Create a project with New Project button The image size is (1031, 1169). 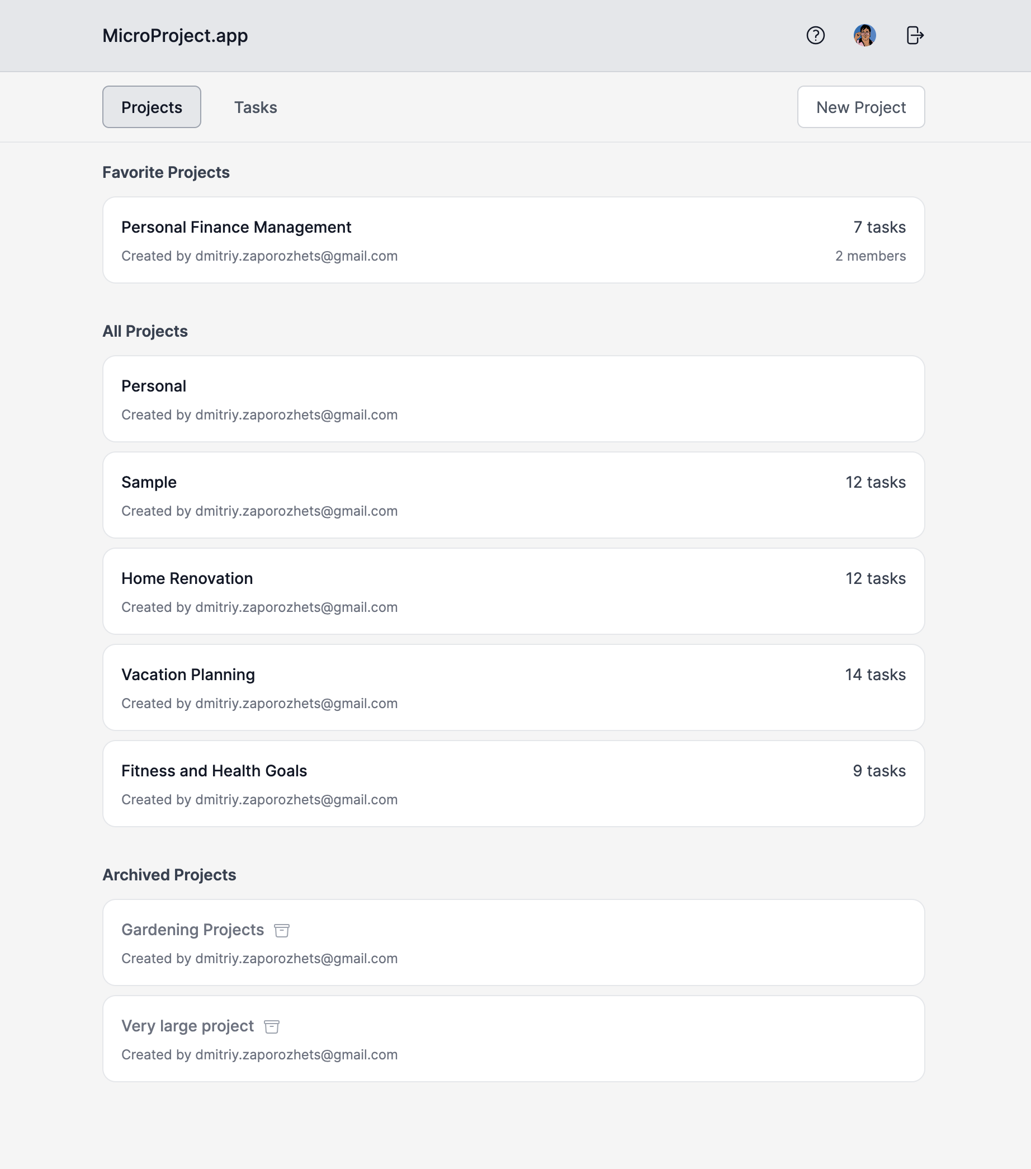pyautogui.click(x=860, y=107)
